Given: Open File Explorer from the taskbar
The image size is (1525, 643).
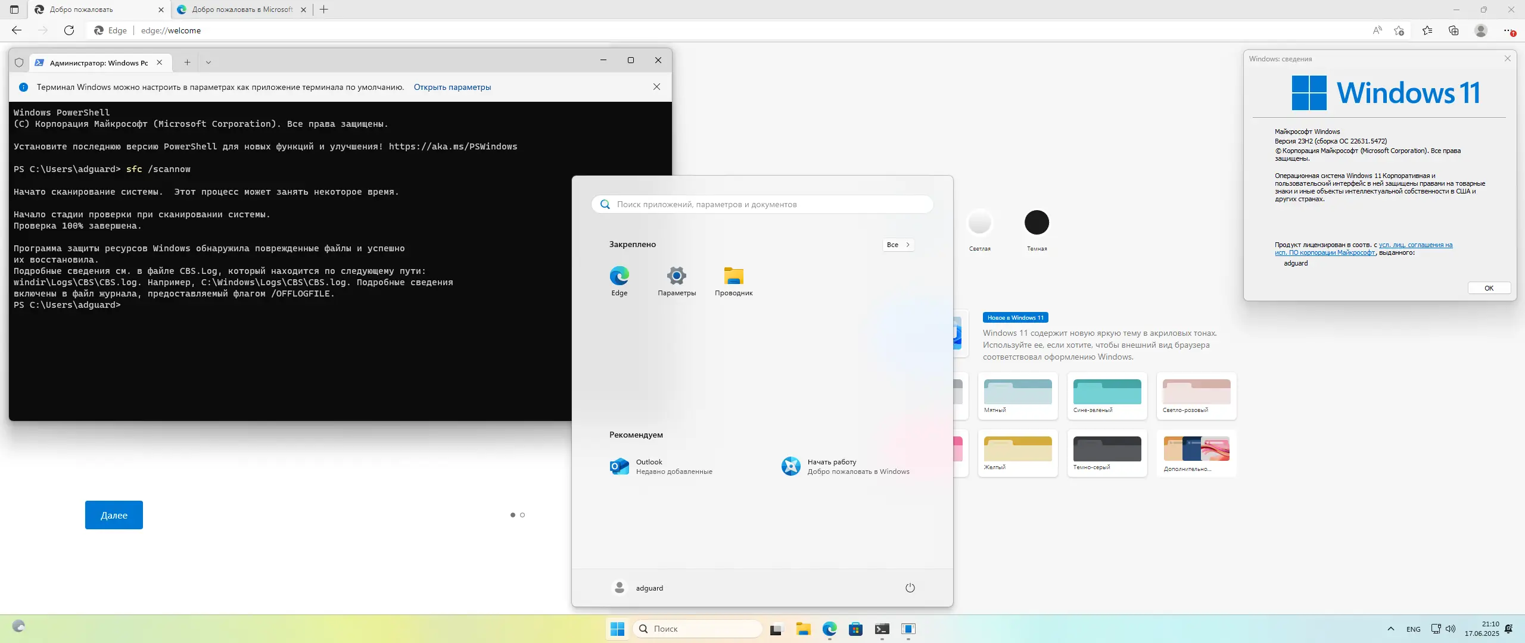Looking at the screenshot, I should [x=803, y=629].
